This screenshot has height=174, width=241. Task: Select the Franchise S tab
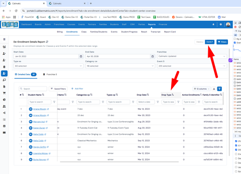pos(50,74)
